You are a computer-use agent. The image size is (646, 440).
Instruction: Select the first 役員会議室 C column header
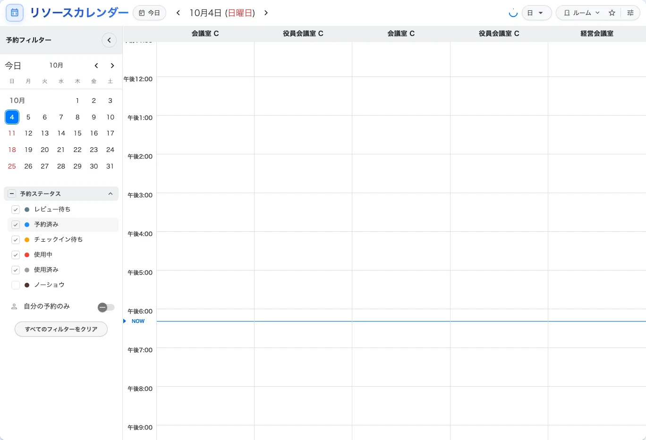pos(303,34)
